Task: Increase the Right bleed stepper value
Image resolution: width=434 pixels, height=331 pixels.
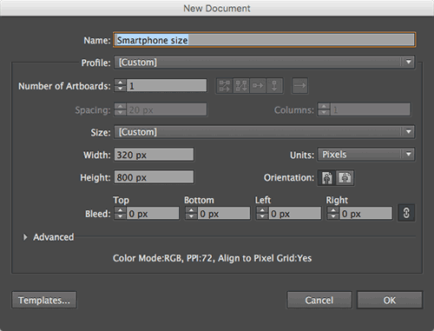Action: [332, 210]
